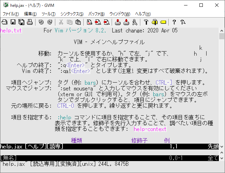Click the Make hammer icon
This screenshot has width=225, height=173.
146,22
